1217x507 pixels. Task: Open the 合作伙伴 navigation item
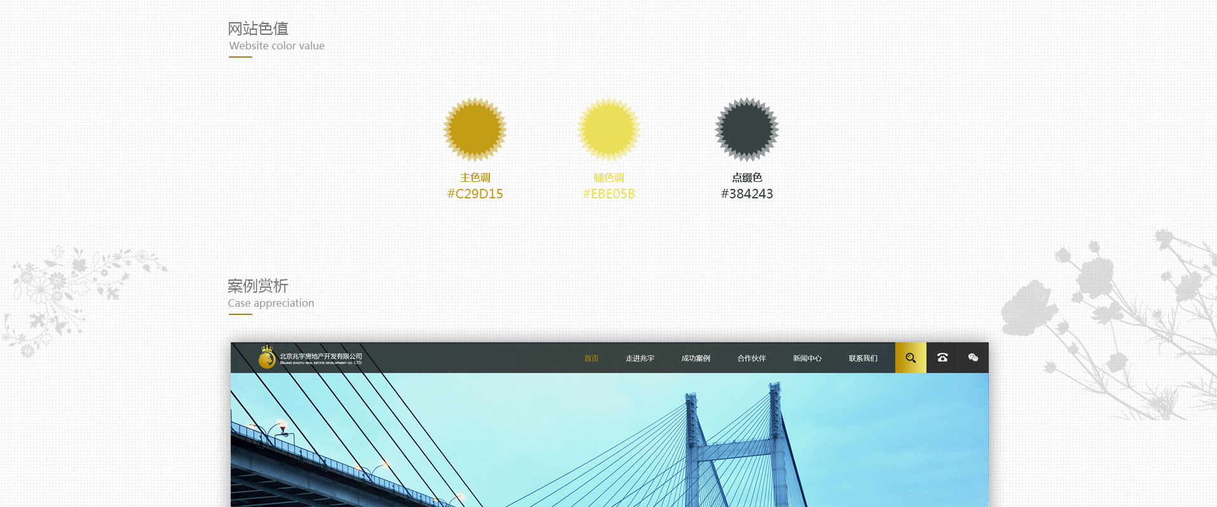point(751,359)
